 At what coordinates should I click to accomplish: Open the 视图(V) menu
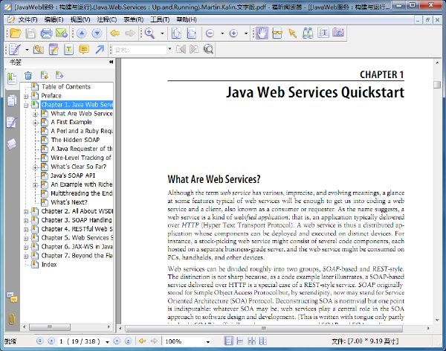tap(80, 19)
